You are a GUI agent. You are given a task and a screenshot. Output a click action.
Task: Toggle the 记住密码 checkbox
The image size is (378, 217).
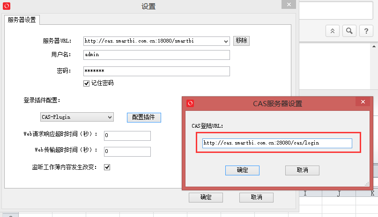86,83
